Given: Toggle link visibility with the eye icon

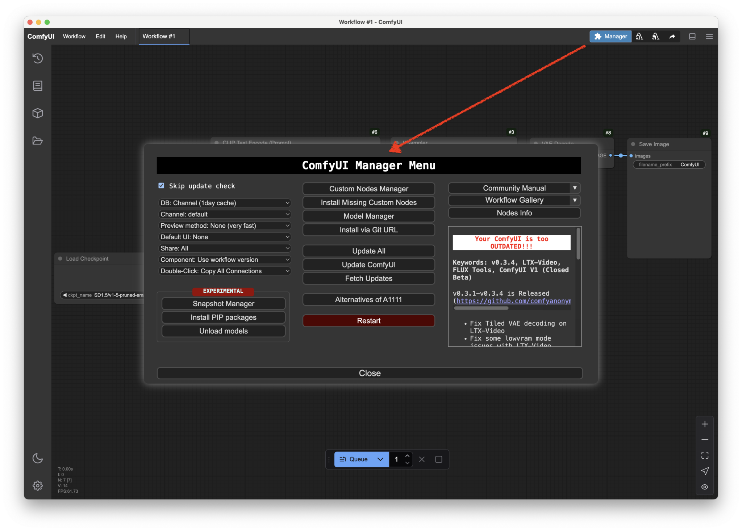Looking at the screenshot, I should 705,486.
